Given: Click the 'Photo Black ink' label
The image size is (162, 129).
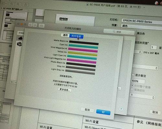Looking at the screenshot, I should (58, 62).
